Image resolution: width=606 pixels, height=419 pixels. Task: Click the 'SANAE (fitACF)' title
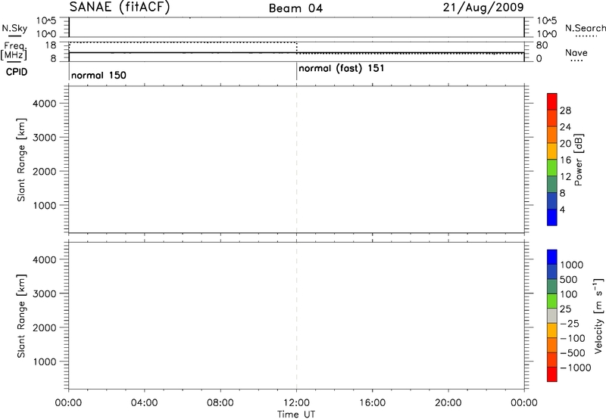click(x=120, y=7)
